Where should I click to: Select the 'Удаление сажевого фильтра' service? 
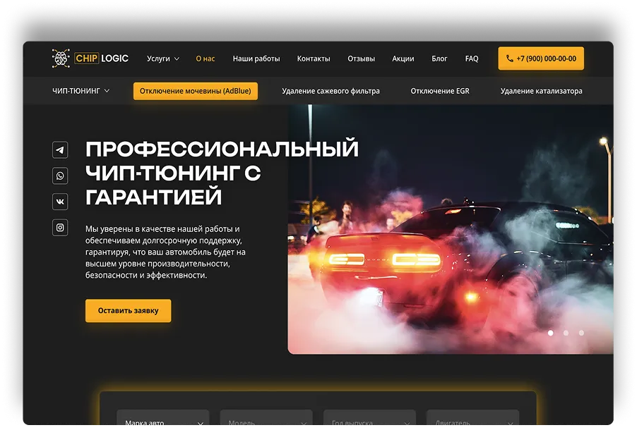pos(331,90)
